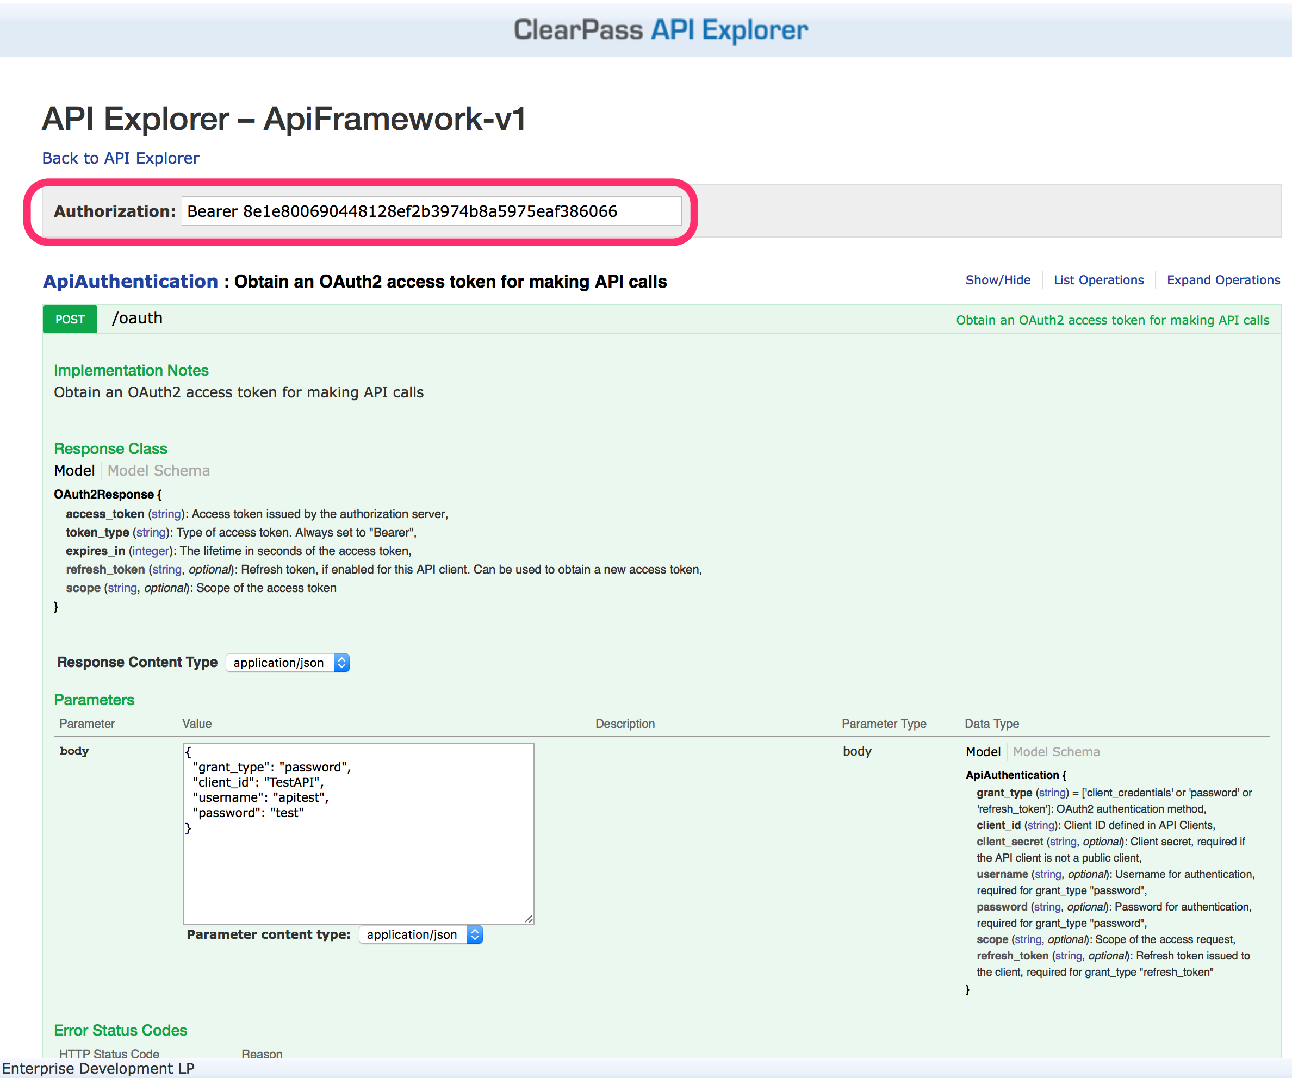The image size is (1292, 1078).
Task: Select the 'HTTP Status Code' column header
Action: (x=109, y=1054)
